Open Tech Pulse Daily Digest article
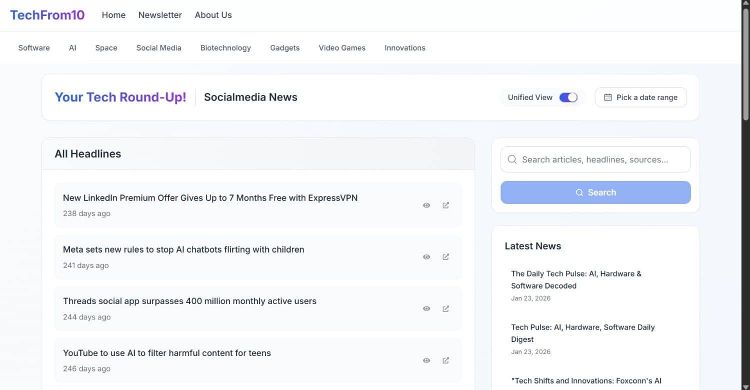The width and height of the screenshot is (750, 390). (x=583, y=333)
